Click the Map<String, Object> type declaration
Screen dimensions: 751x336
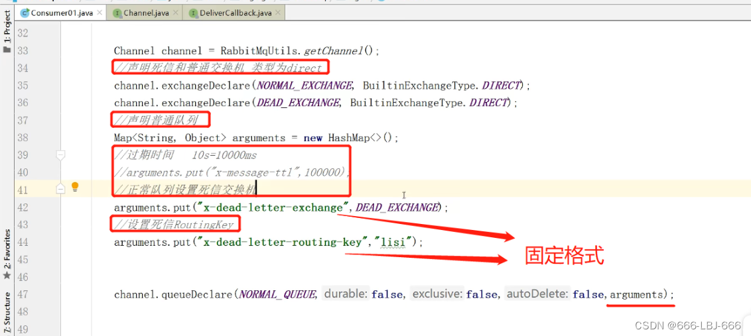point(170,138)
